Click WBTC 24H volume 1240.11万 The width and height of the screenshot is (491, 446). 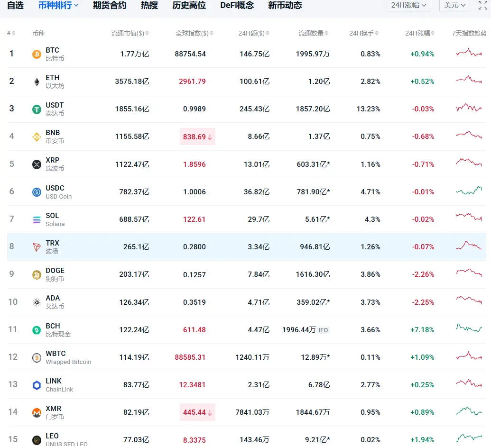coord(252,357)
